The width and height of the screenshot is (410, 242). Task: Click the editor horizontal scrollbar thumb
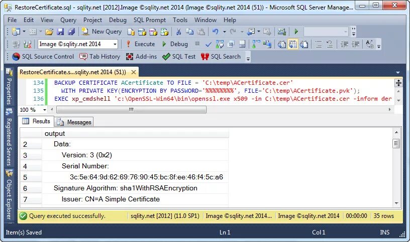click(131, 110)
